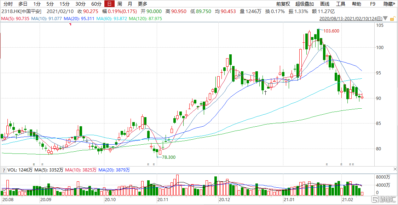Click the 超级叠加 overlay button

pos(304,4)
